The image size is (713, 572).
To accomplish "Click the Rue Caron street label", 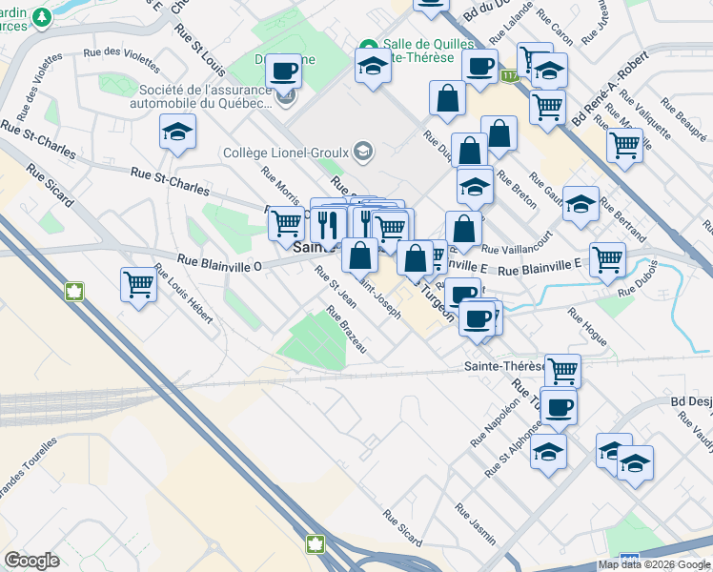I will pyautogui.click(x=555, y=28).
